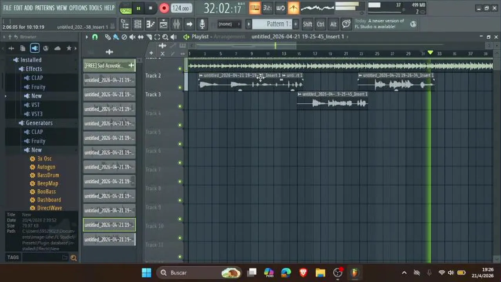This screenshot has height=282, width=501.
Task: Toggle typing keyboard to piano button
Action: point(255,8)
